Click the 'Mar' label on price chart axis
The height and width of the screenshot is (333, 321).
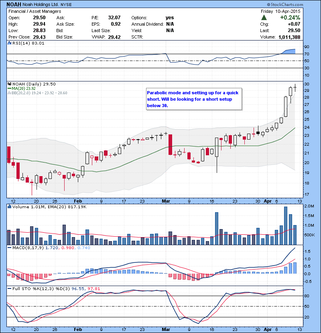[166, 201]
